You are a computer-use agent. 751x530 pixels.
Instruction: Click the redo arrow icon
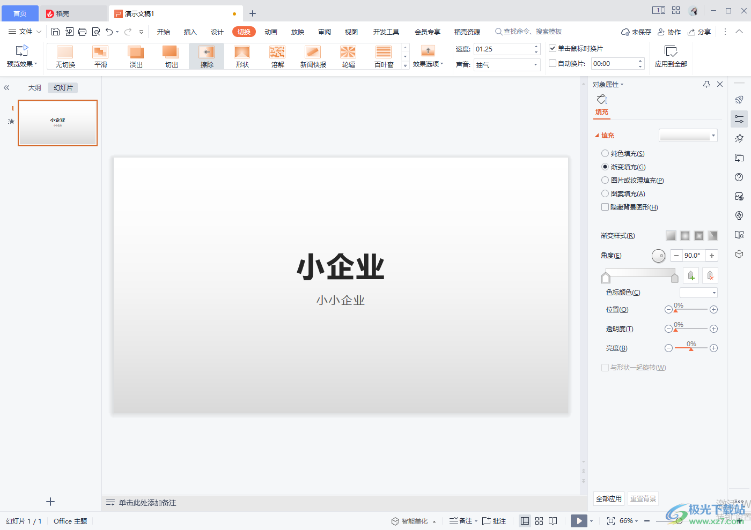(x=128, y=32)
